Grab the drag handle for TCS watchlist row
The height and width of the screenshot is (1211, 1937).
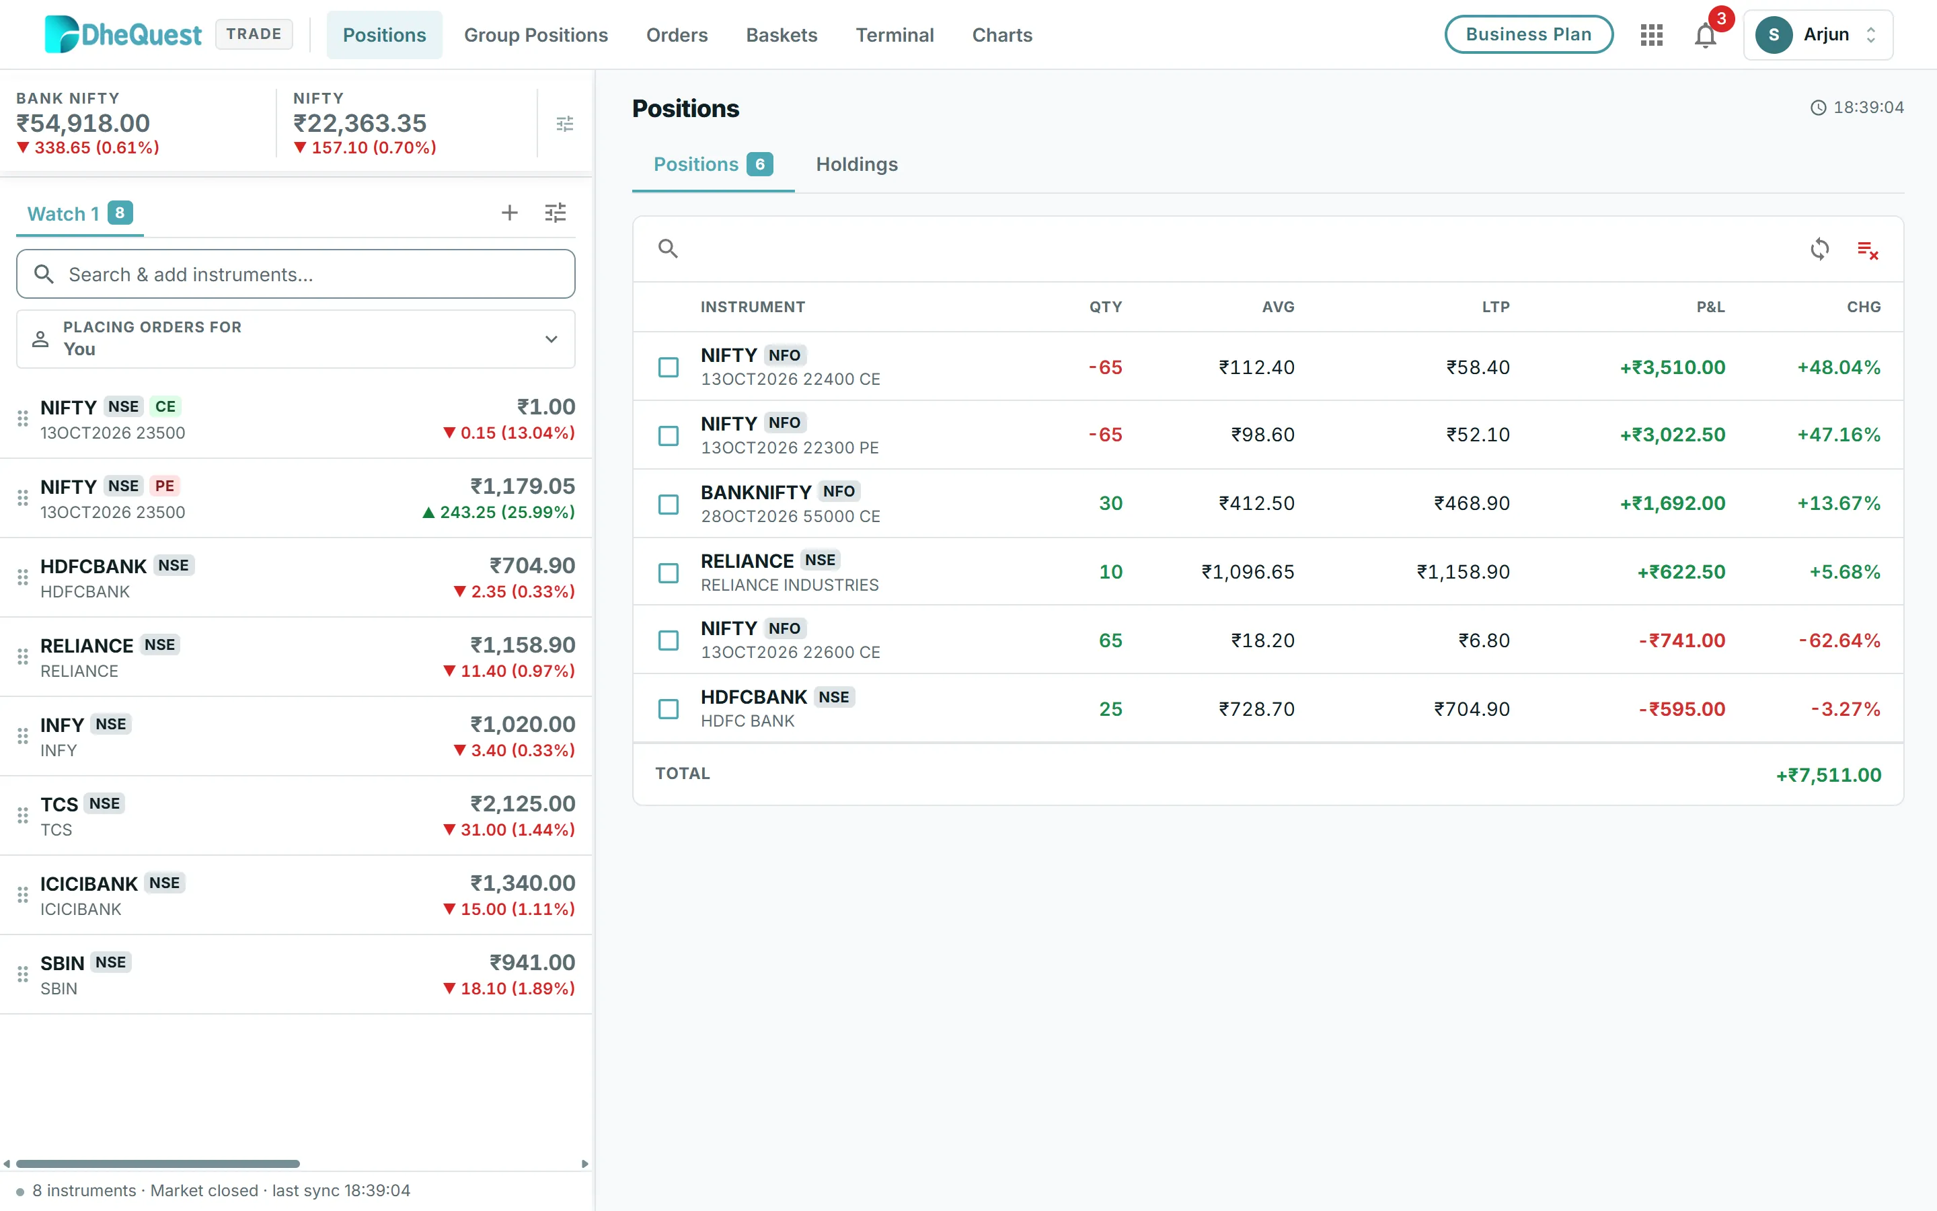tap(24, 815)
